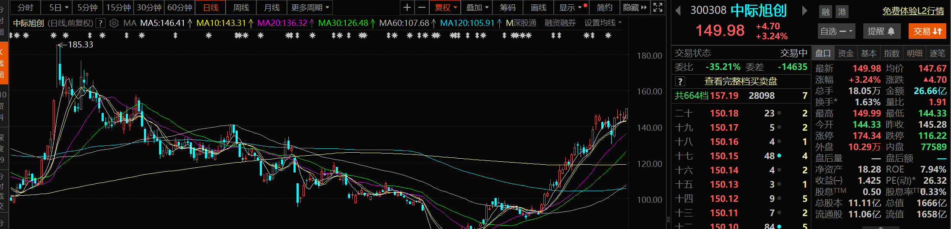
Task: Open the 盘口 tab
Action: coord(823,53)
